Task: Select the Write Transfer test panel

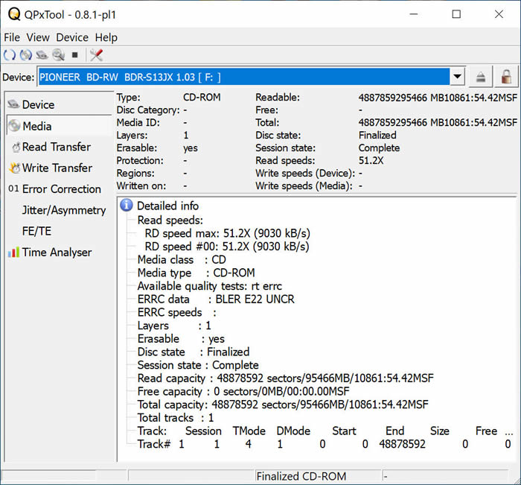Action: (x=57, y=168)
